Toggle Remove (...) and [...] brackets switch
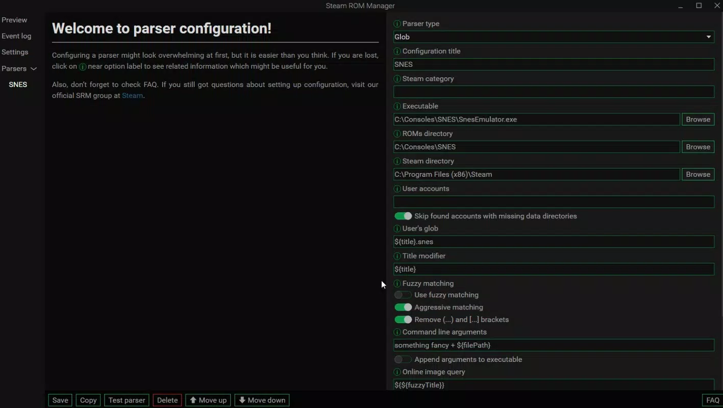The width and height of the screenshot is (723, 408). coord(403,320)
